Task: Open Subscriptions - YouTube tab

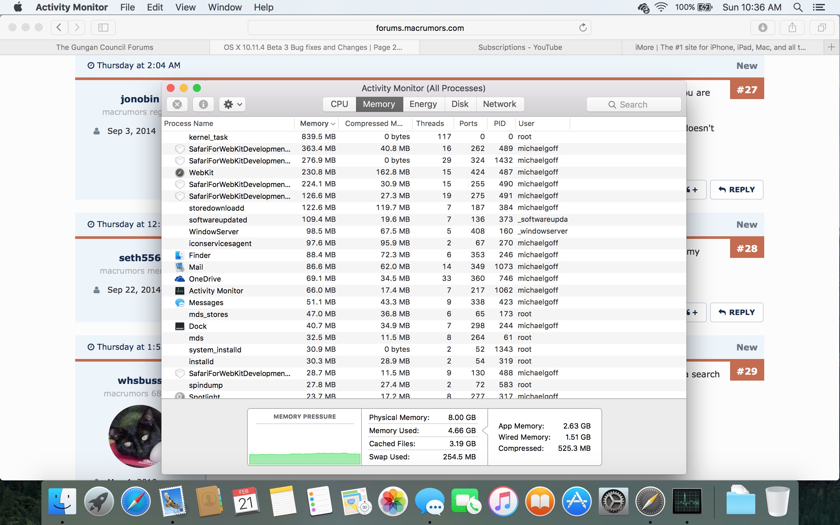Action: [x=520, y=47]
